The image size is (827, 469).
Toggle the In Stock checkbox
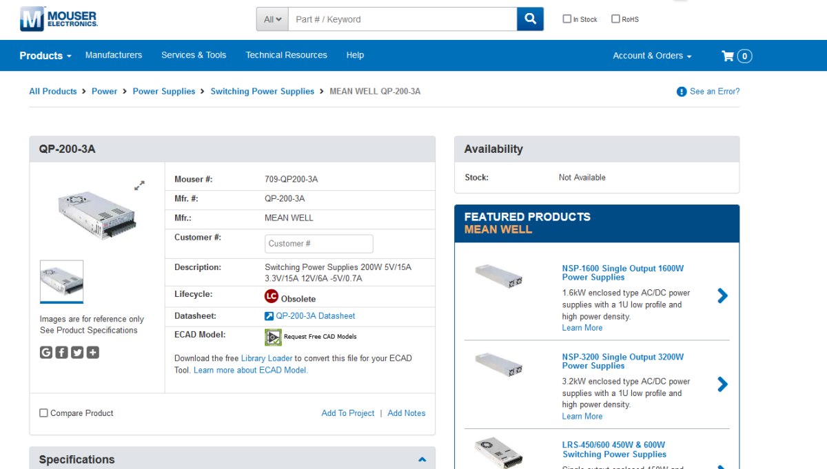pos(567,19)
